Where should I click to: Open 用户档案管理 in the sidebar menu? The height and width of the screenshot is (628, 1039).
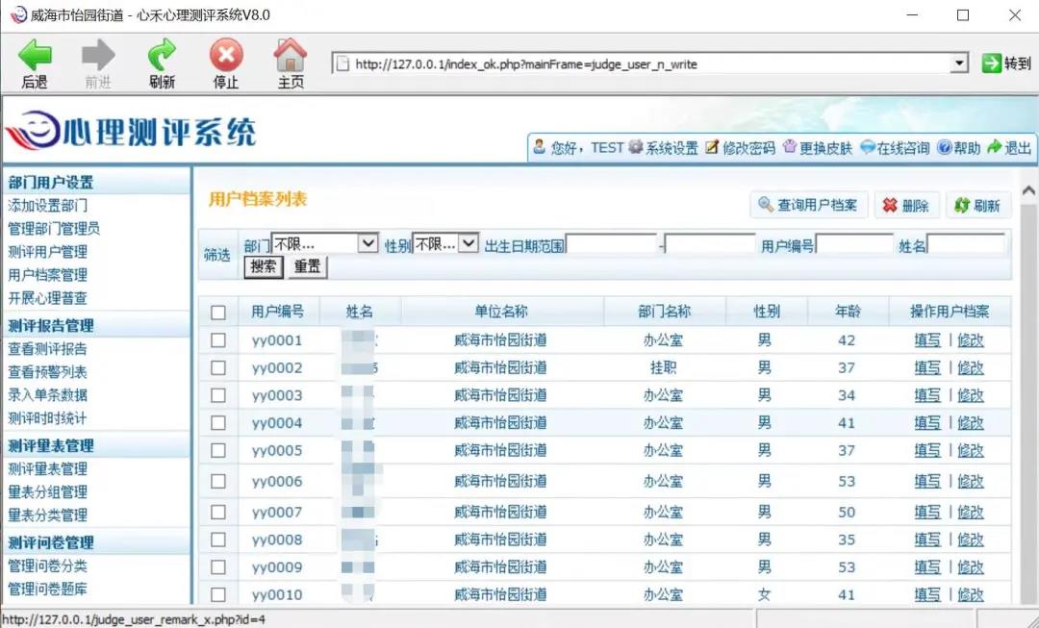click(x=48, y=275)
